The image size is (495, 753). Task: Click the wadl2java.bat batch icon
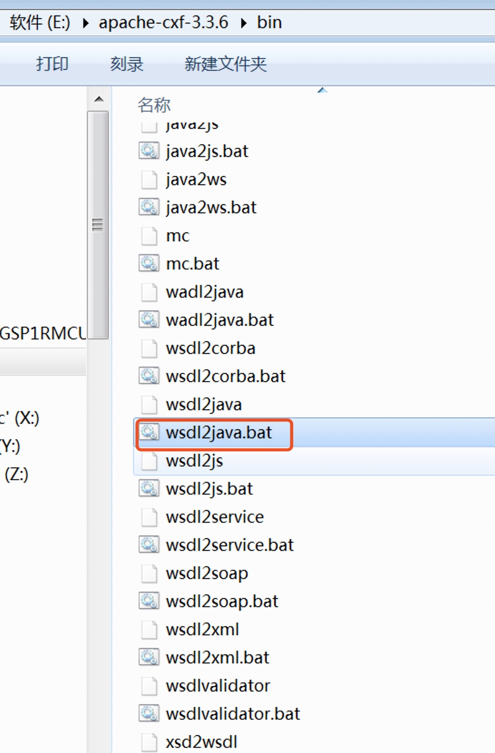149,320
